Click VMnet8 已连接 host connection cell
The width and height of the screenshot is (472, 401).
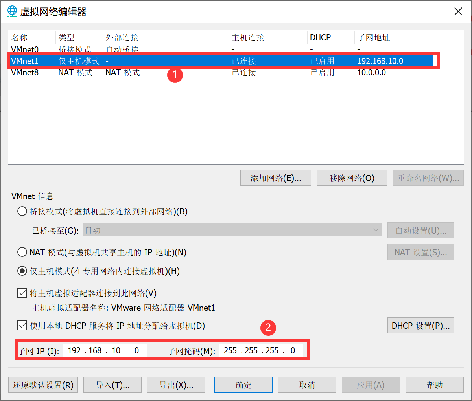click(x=244, y=73)
